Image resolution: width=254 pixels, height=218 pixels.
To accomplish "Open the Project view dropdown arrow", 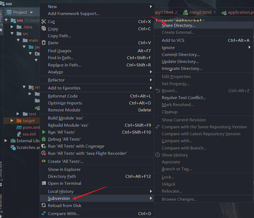I will [x=31, y=12].
